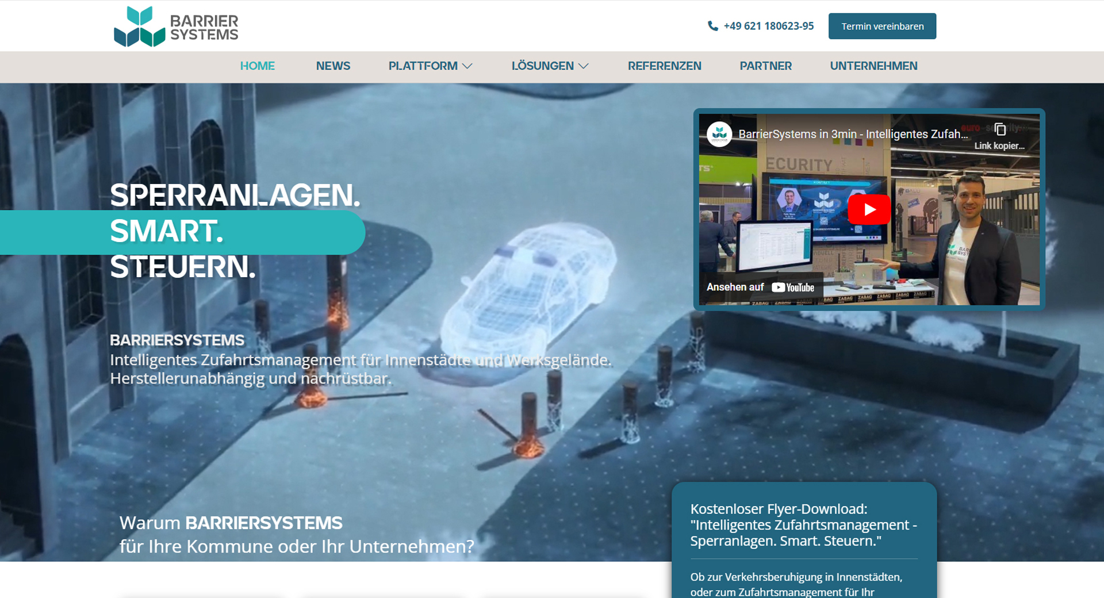The height and width of the screenshot is (598, 1104).
Task: Go to the NEWS page
Action: [333, 66]
